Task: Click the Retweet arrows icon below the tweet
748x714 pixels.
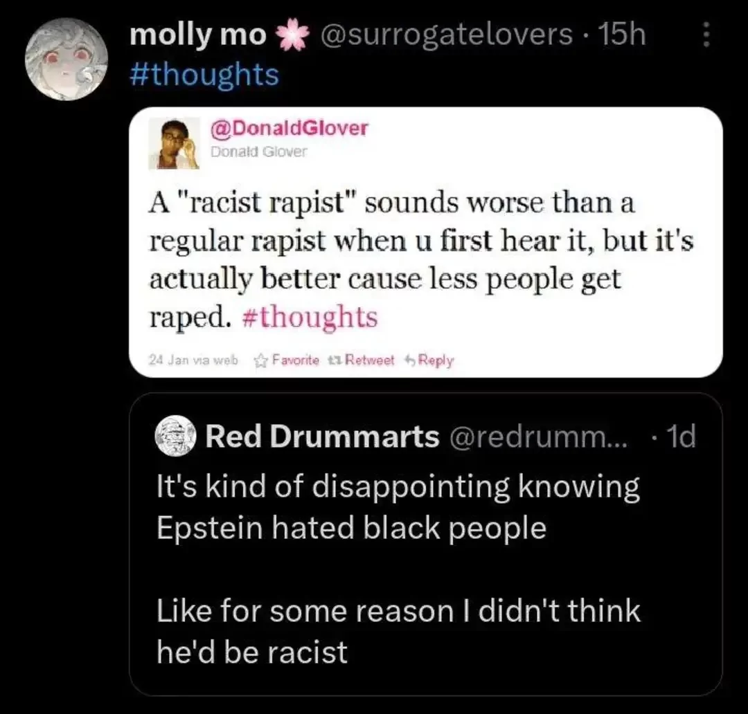Action: (x=337, y=360)
